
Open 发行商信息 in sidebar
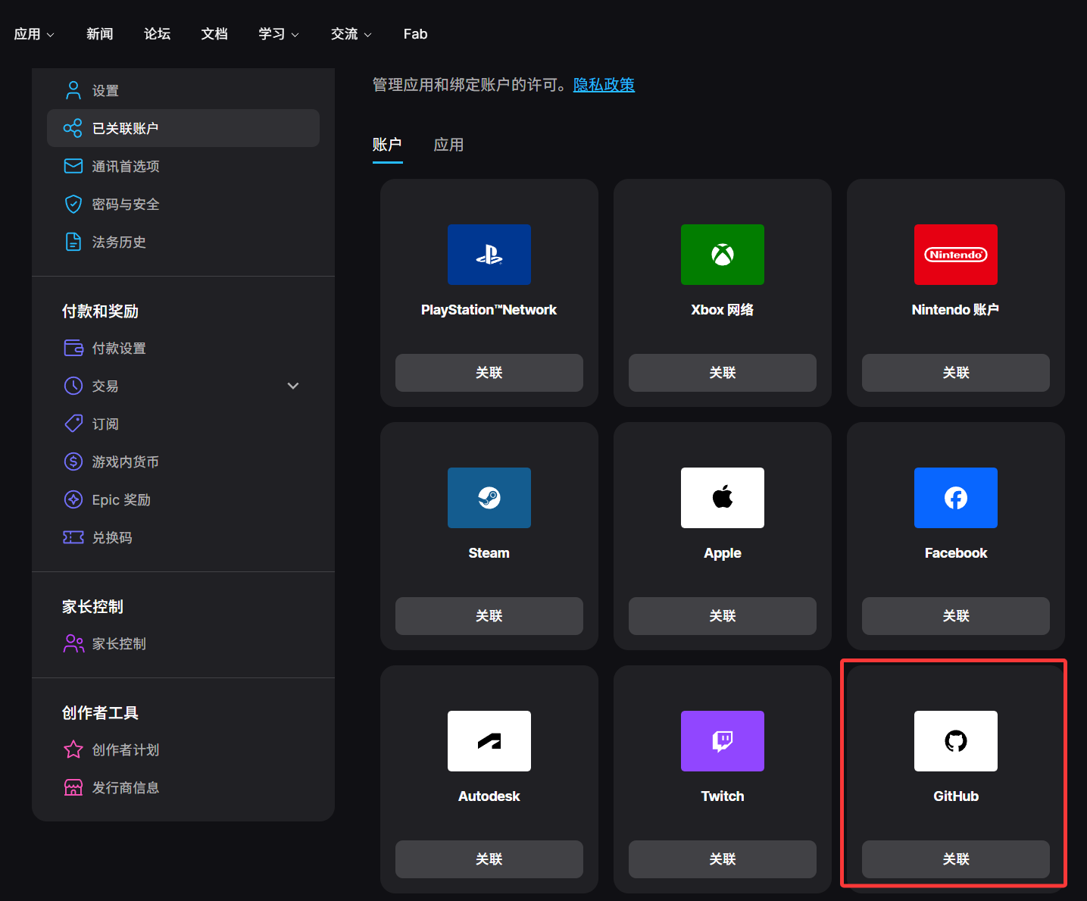[183, 787]
